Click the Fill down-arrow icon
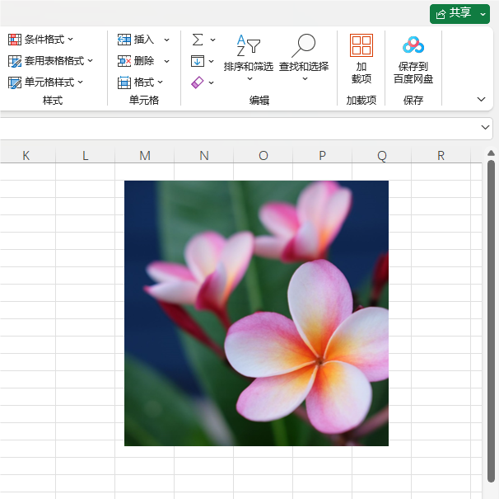The height and width of the screenshot is (499, 499). pos(198,61)
